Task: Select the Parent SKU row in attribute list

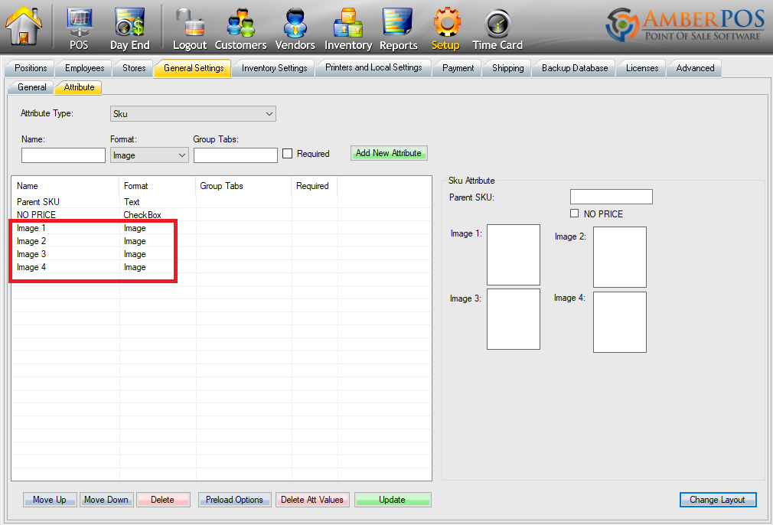Action: click(221, 201)
